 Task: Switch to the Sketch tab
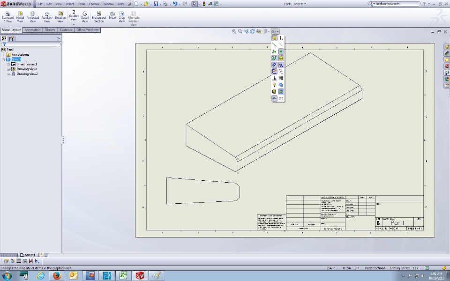pos(50,30)
